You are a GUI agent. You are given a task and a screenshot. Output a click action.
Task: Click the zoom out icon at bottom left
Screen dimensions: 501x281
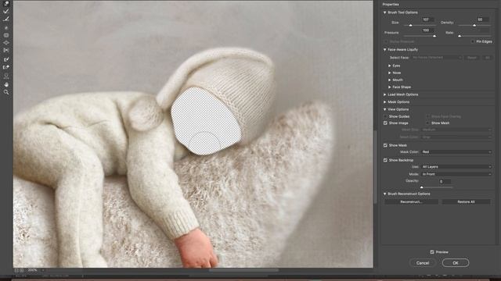16,270
